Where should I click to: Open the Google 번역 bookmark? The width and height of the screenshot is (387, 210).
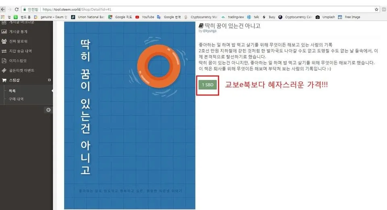(169, 17)
